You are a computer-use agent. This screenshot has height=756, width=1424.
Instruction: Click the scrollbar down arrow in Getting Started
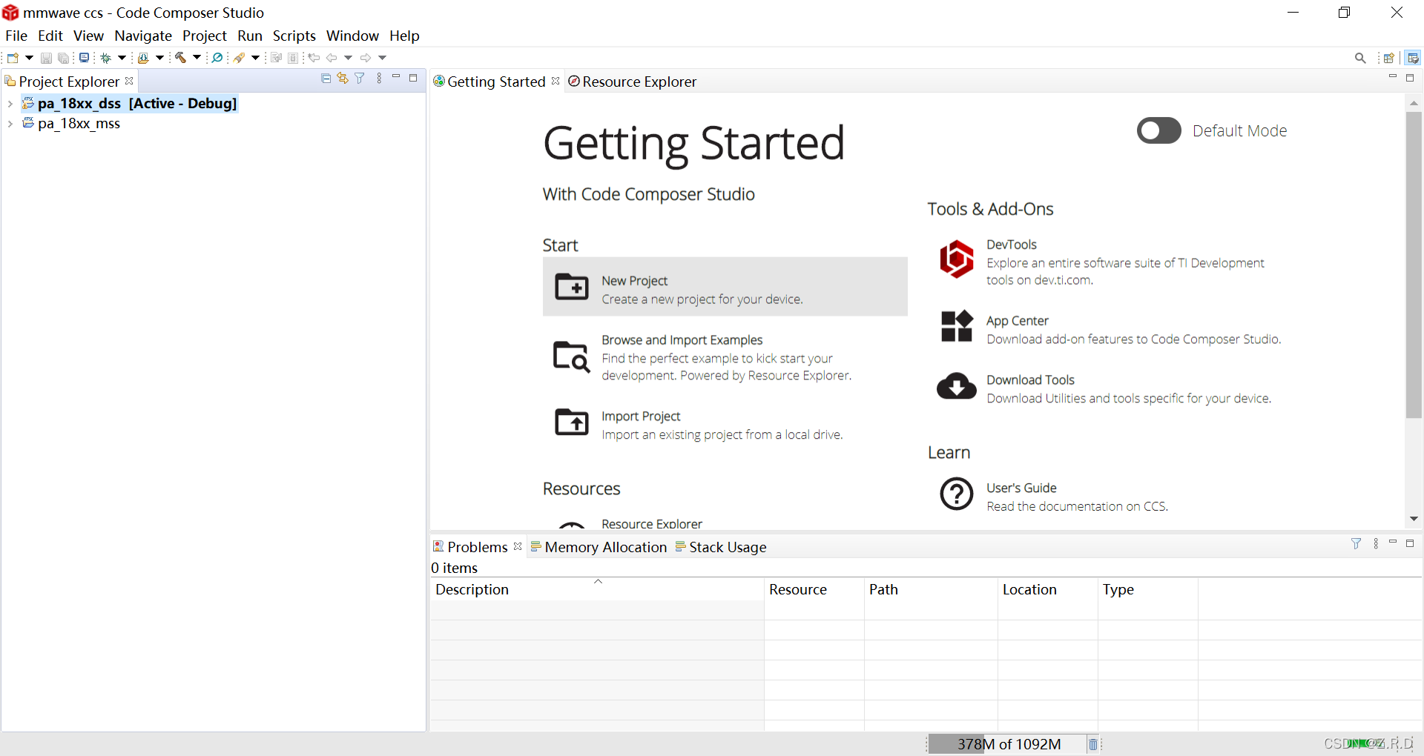point(1414,519)
